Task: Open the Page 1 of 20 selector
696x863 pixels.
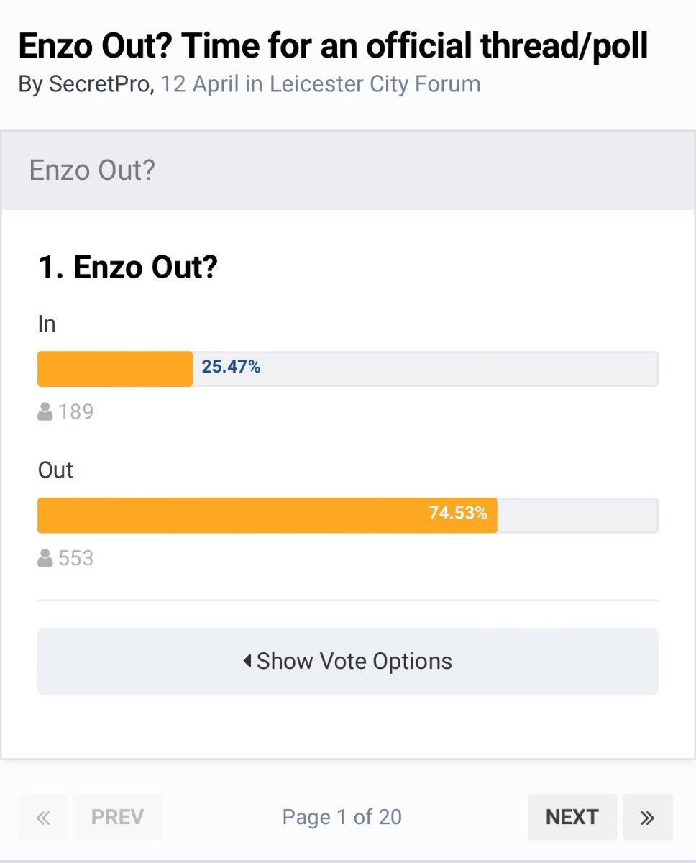Action: 342,817
